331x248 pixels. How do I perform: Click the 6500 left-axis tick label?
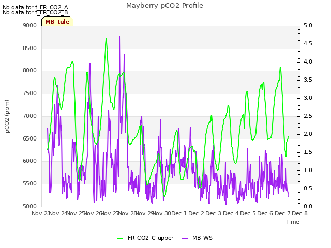[30, 139]
